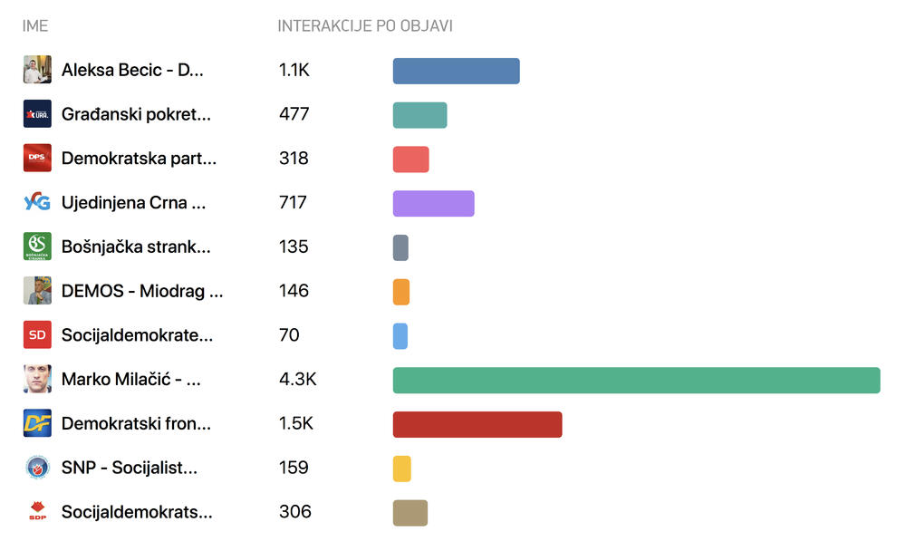Sort by the IME column header
The height and width of the screenshot is (551, 906).
point(35,26)
